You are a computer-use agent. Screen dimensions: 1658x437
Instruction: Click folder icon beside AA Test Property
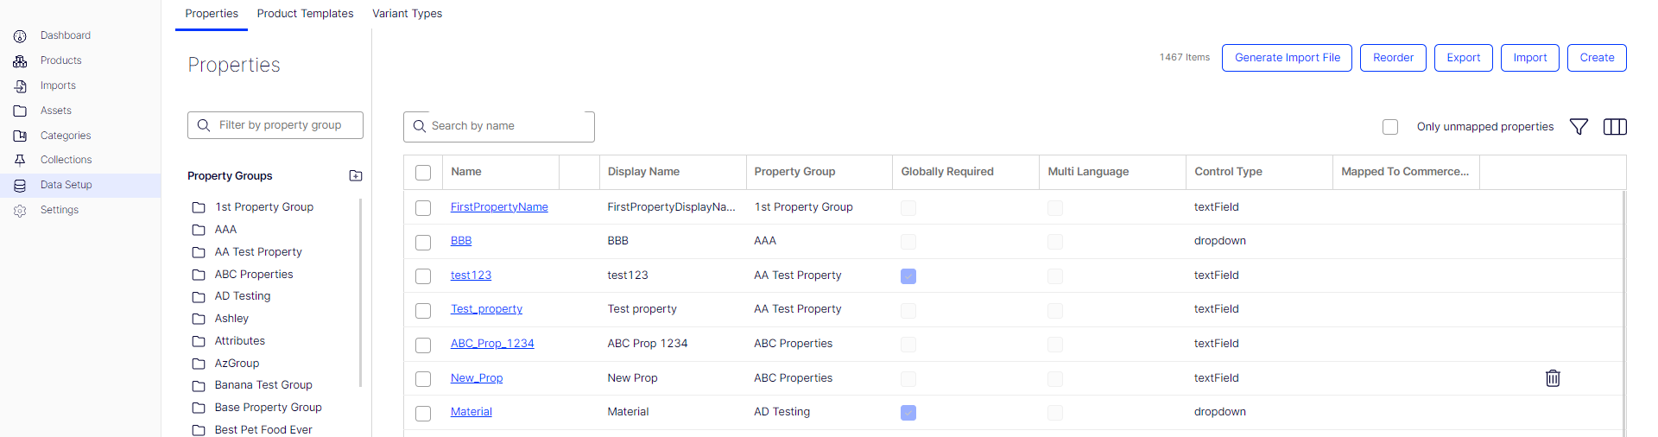199,252
